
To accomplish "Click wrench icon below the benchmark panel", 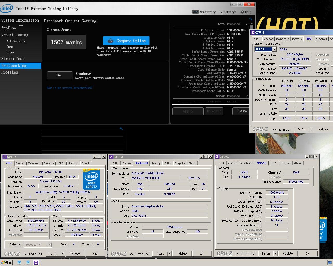I will point(121,128).
